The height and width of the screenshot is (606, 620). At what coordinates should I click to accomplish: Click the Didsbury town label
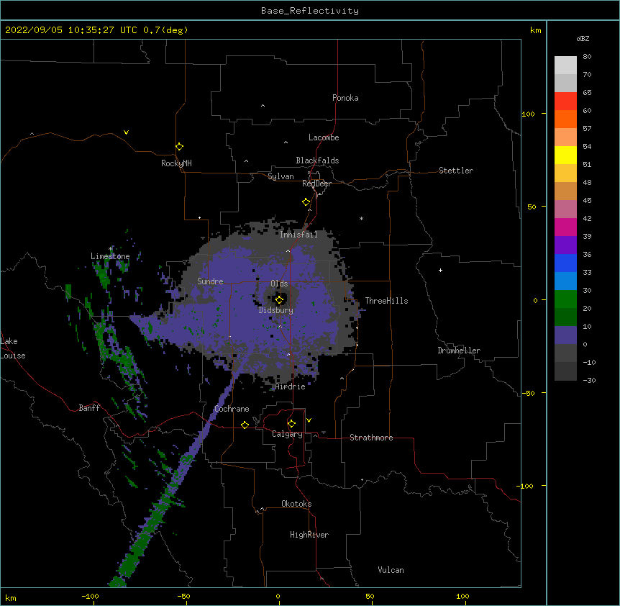[x=276, y=310]
